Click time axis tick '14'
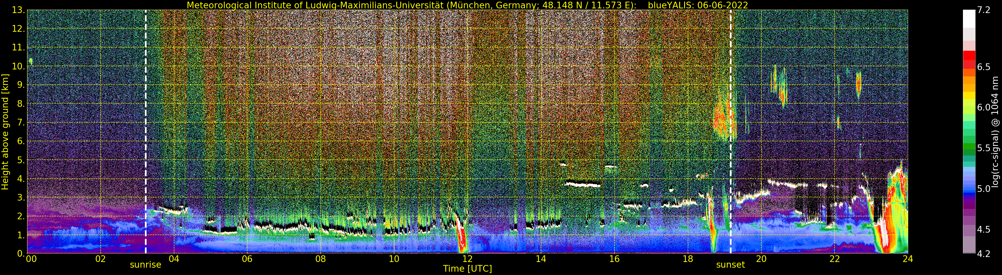Image resolution: width=1002 pixels, height=275 pixels. pos(541,259)
